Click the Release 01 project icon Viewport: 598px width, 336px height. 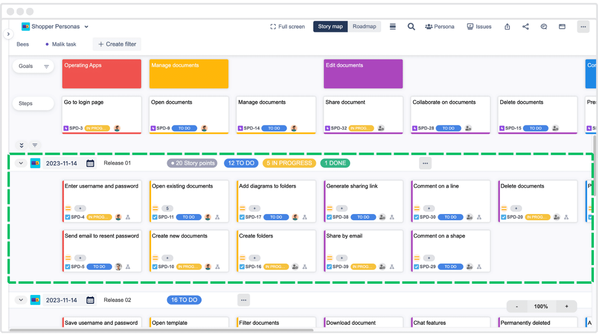click(x=35, y=163)
